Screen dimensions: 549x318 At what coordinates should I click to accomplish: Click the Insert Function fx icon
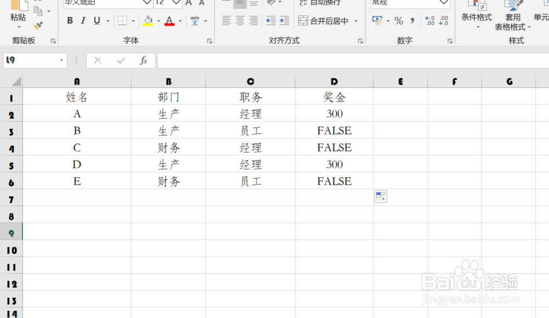coord(143,60)
